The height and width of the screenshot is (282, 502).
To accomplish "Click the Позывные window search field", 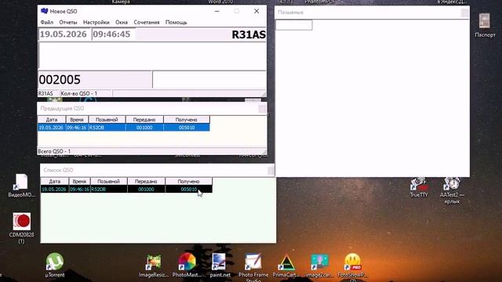I will 294,25.
